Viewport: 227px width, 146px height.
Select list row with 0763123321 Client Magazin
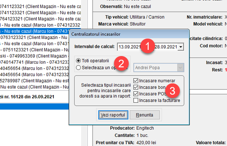coord(34,37)
